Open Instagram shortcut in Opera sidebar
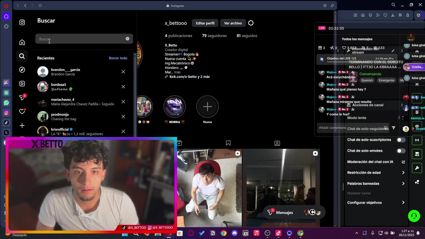 pos(6,113)
